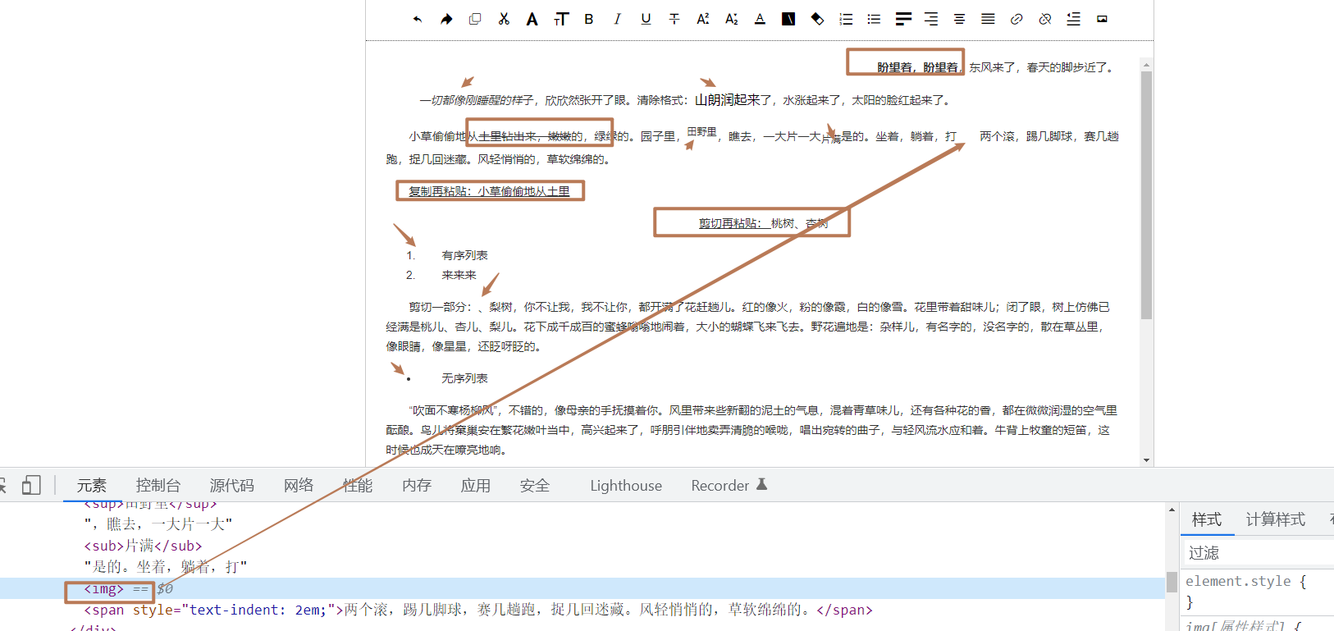Image resolution: width=1334 pixels, height=631 pixels.
Task: Click the list item 有序列表
Action: click(x=465, y=255)
